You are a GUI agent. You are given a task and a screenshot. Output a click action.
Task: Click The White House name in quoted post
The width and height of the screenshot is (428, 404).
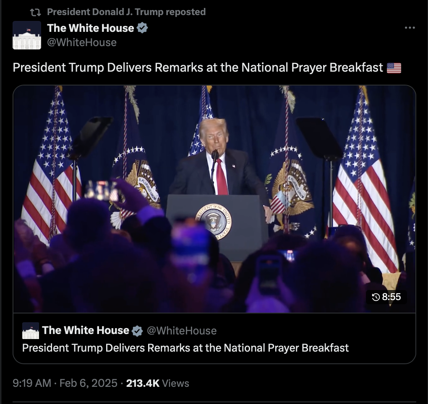[x=86, y=330]
